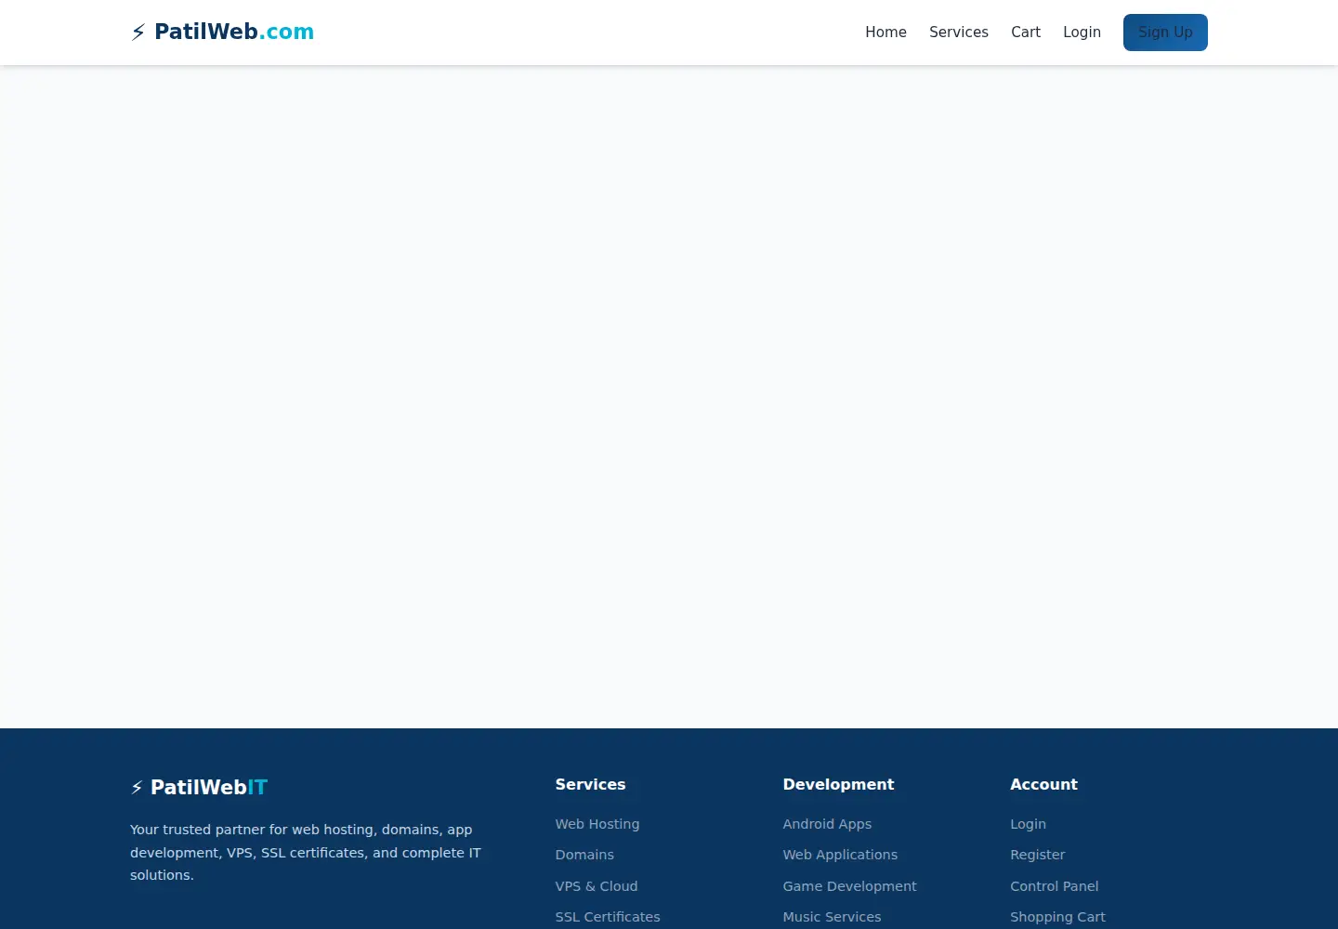Open the Game Development link

click(x=849, y=886)
